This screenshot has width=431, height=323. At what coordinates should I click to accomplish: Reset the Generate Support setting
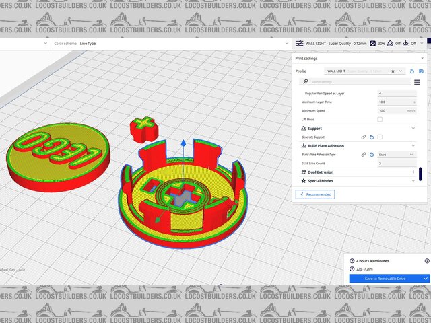coord(372,137)
